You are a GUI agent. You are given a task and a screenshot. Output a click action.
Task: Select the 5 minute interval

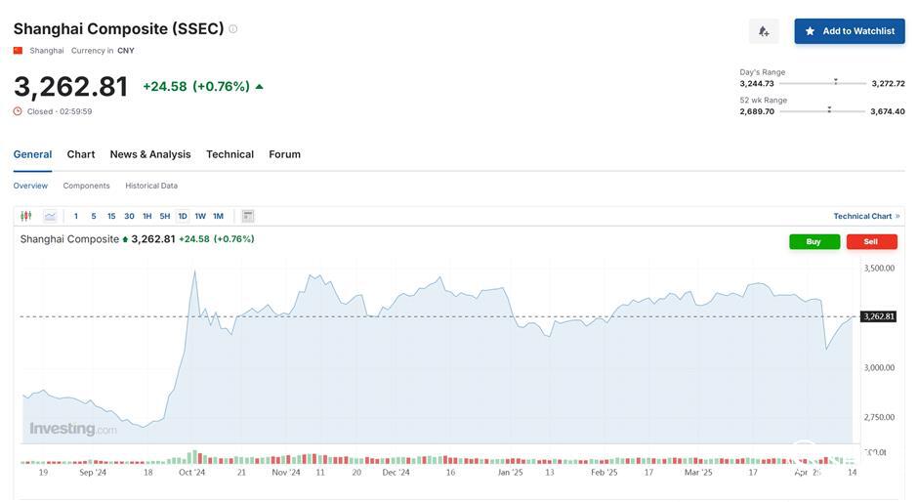(x=93, y=216)
